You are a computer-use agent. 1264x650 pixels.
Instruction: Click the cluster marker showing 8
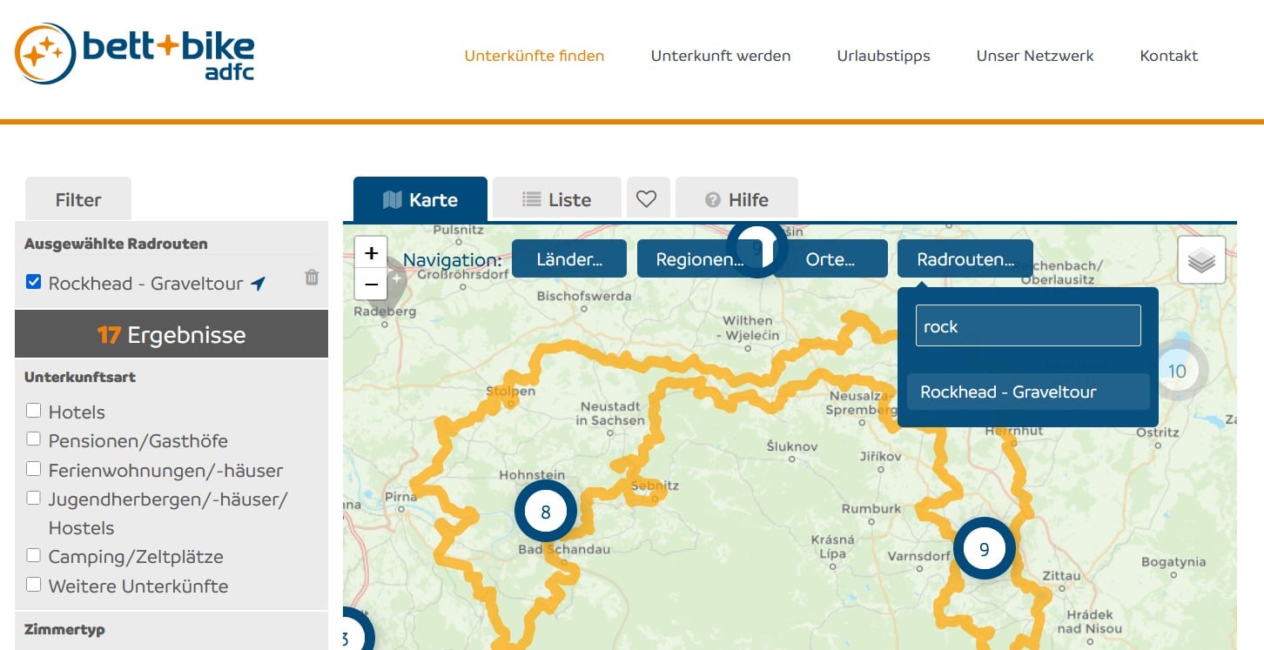coord(546,512)
